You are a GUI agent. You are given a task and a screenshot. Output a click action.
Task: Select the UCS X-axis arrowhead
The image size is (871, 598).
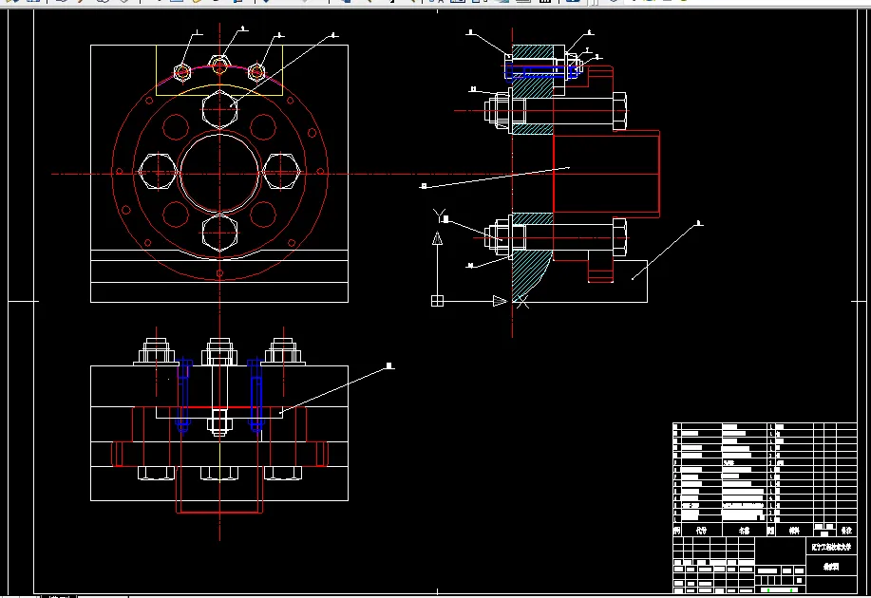[x=500, y=301]
